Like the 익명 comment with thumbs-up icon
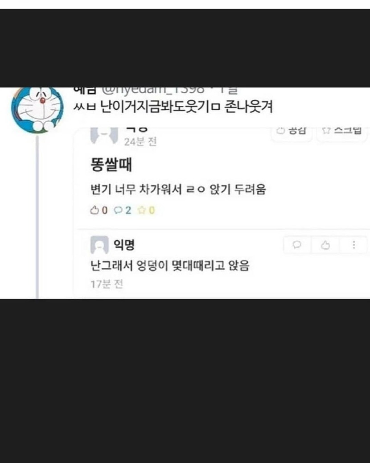 325,245
